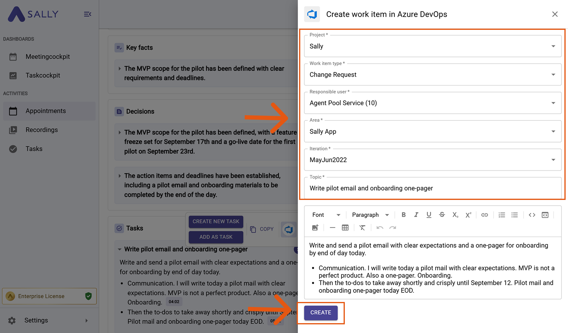Collapse the sidebar menu icon
This screenshot has width=568, height=333.
88,14
